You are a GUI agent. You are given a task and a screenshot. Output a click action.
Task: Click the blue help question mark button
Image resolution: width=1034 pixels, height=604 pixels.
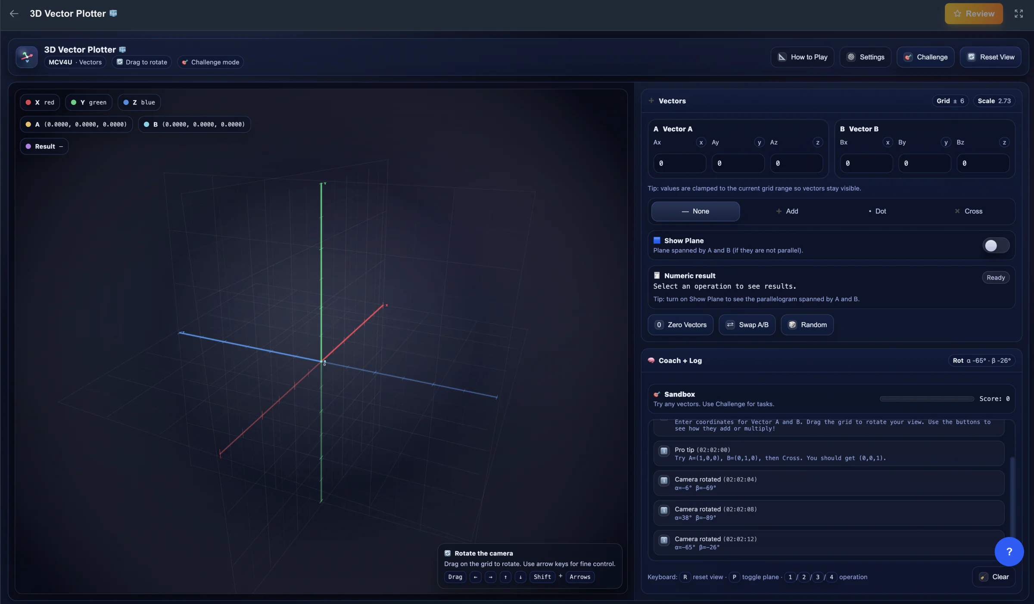tap(1009, 552)
